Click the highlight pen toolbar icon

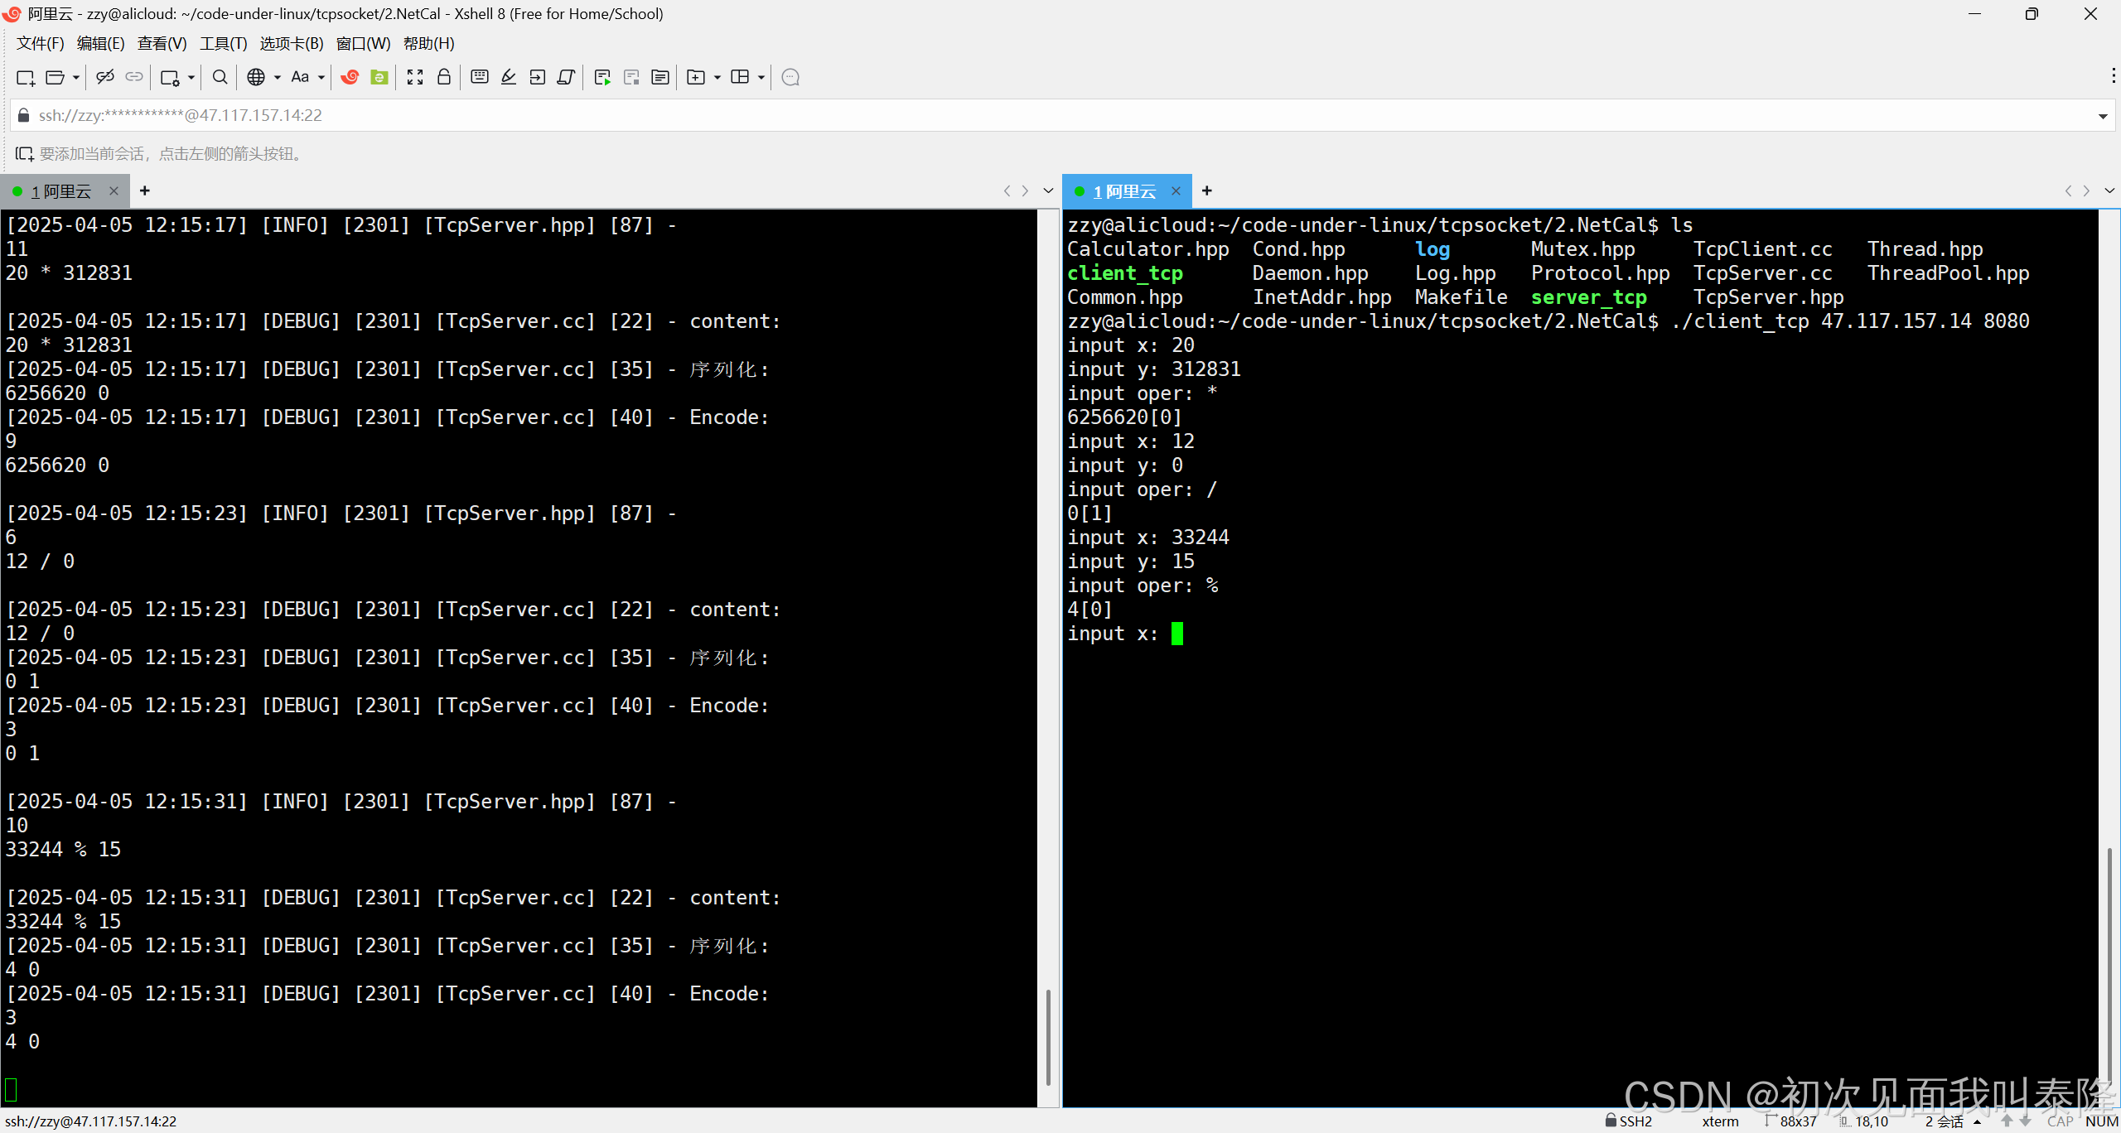[509, 77]
